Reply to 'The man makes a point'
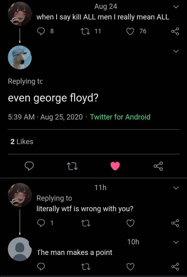Image resolution: width=187 pixels, height=277 pixels. click(41, 267)
